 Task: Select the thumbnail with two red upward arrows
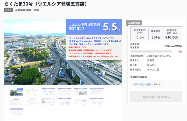97,102
